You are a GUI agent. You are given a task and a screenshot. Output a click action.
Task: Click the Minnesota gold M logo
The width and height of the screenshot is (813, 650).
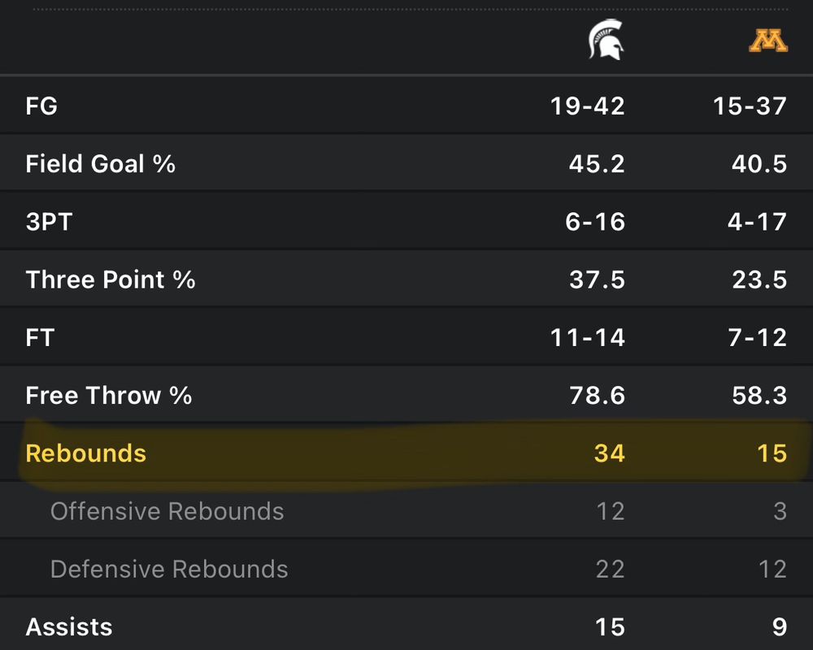click(767, 41)
